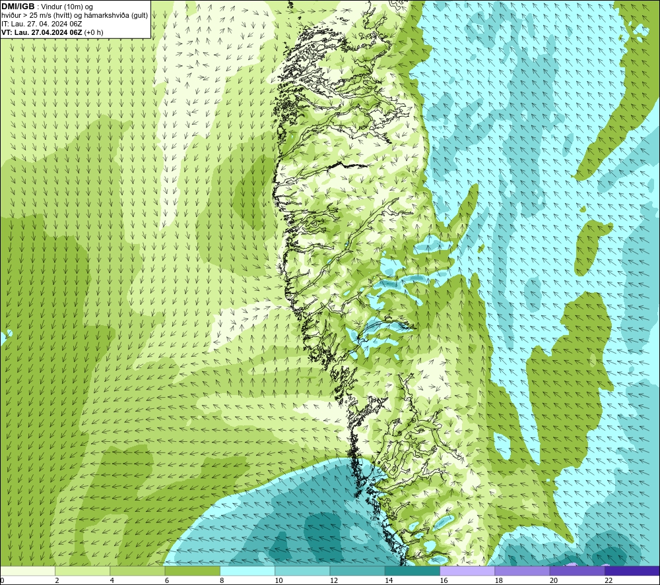The width and height of the screenshot is (660, 585).
Task: Click the scale label '10'
Action: 279,581
